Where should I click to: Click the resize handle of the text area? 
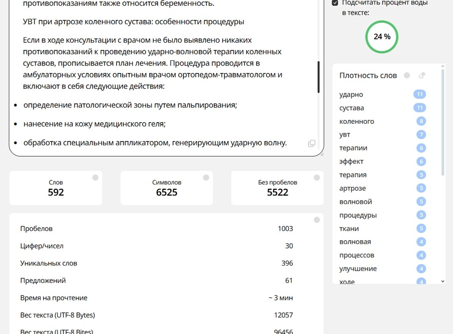(x=322, y=154)
